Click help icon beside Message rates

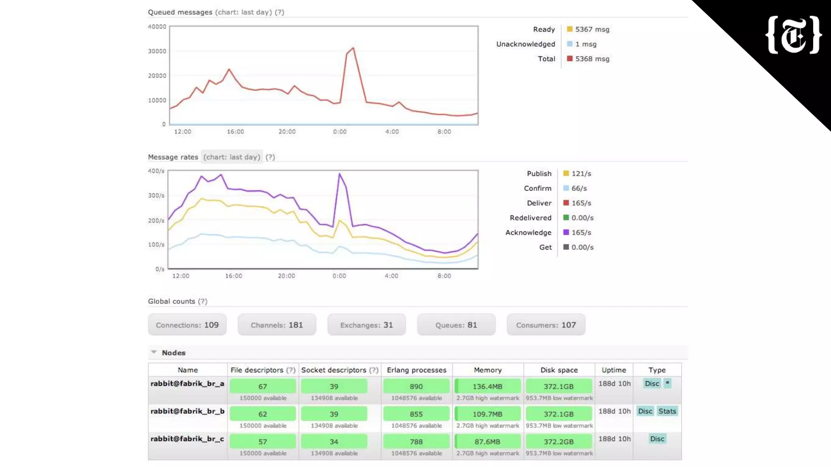point(270,157)
